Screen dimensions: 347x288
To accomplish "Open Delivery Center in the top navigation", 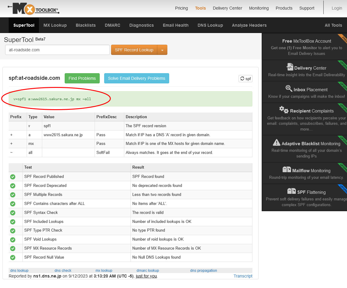I will tap(227, 8).
